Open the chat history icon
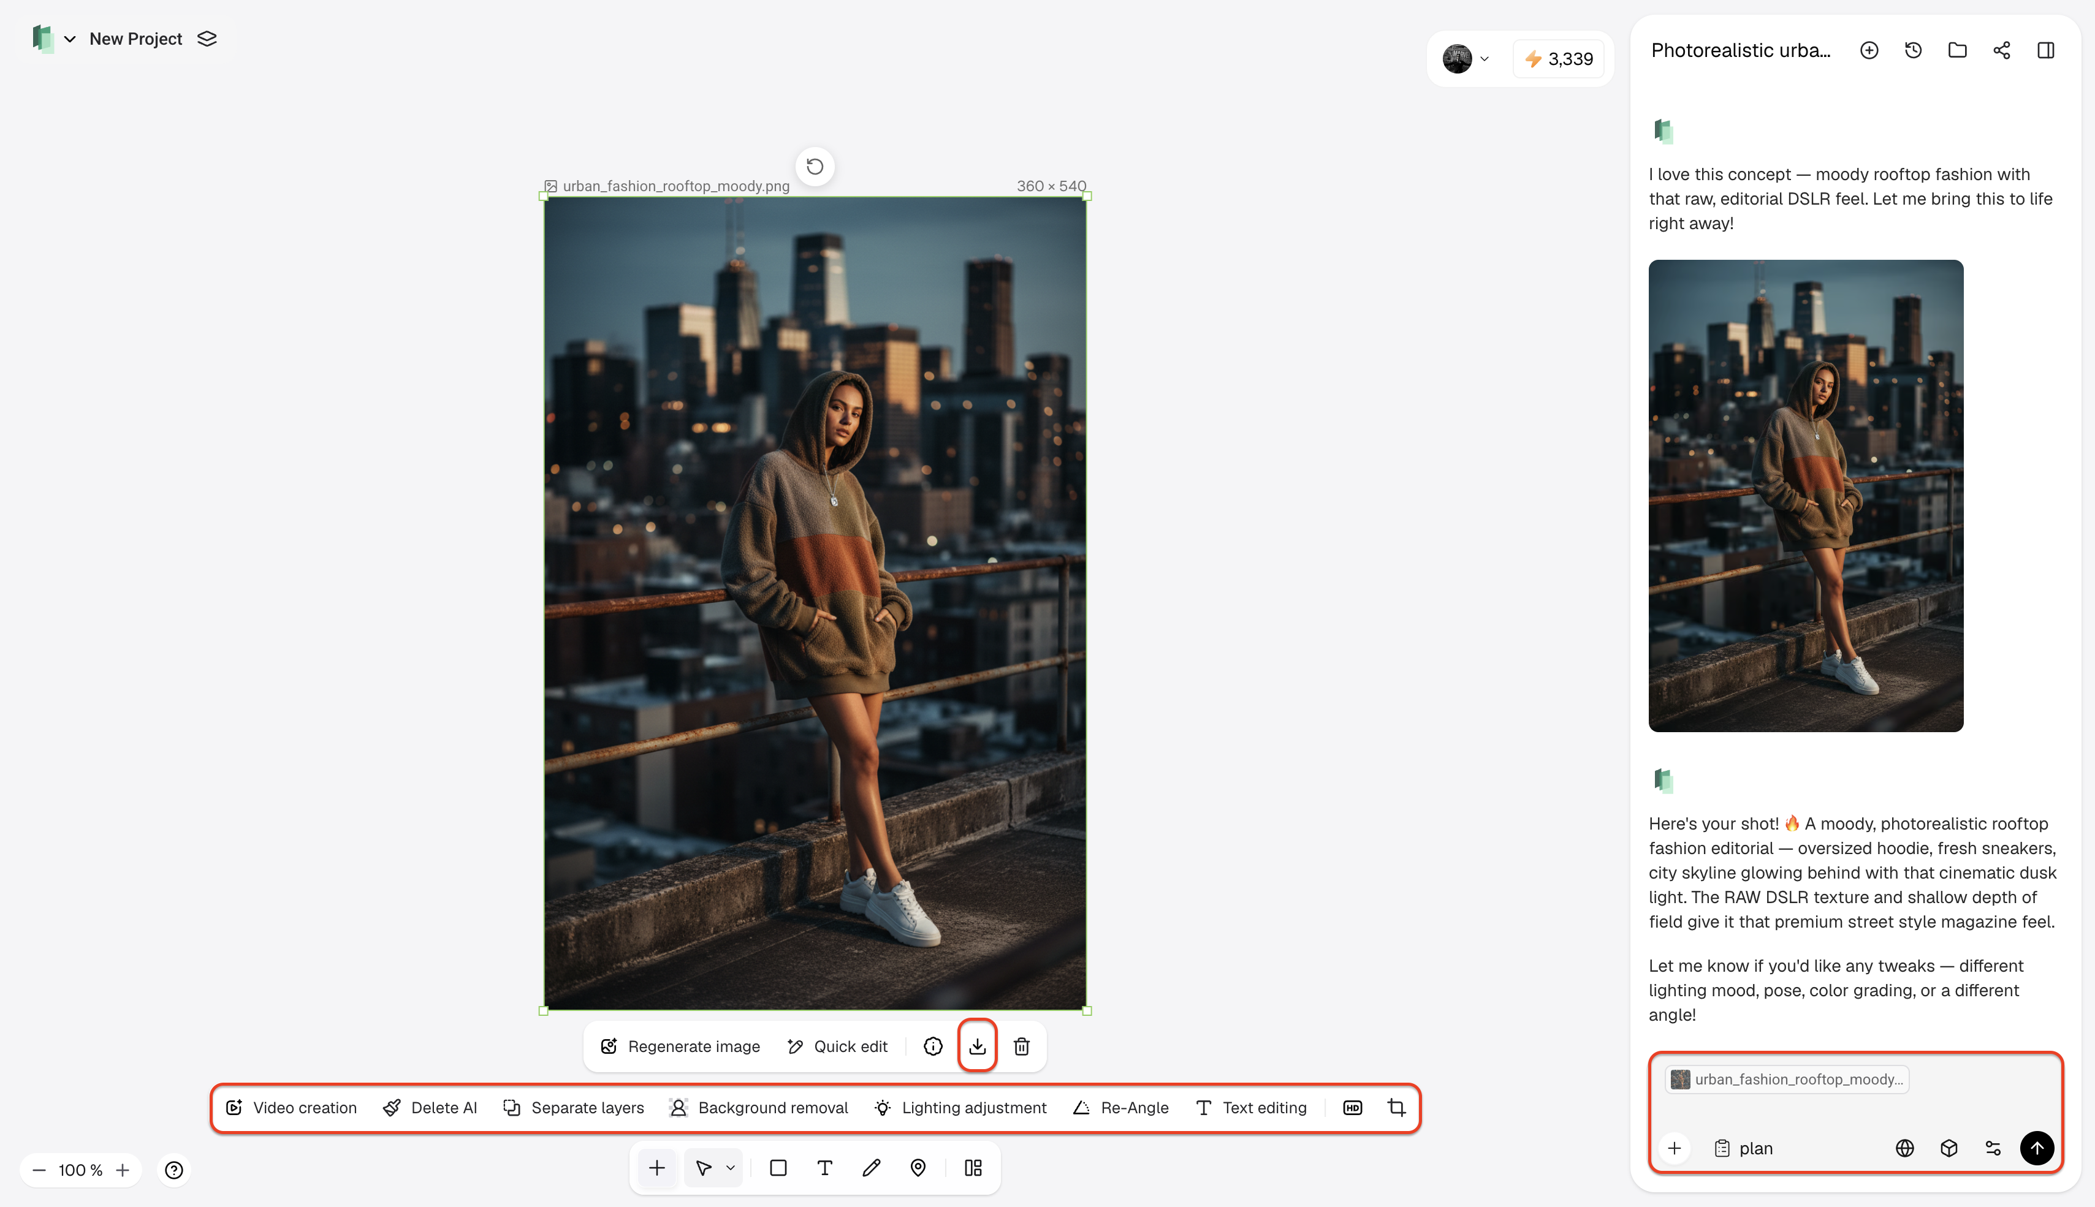Screen dimensions: 2095x1207 pyautogui.click(x=1912, y=51)
